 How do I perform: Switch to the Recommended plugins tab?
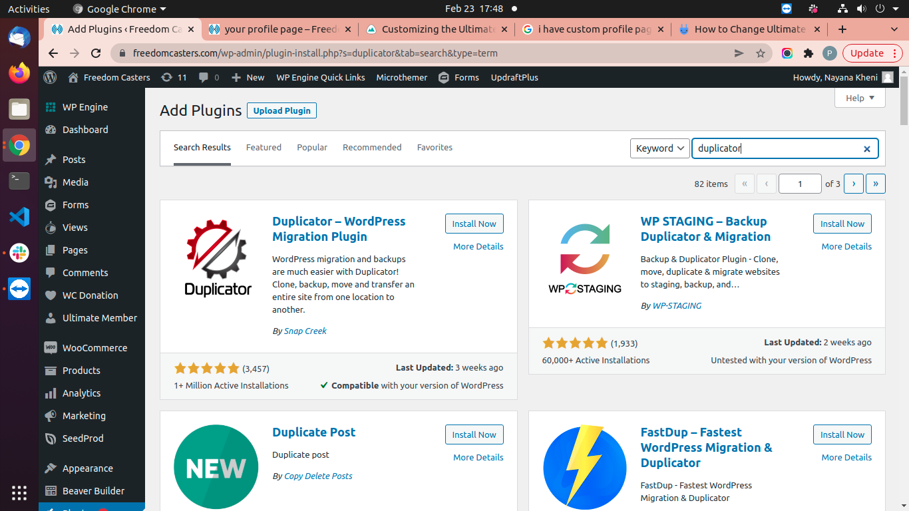point(372,147)
